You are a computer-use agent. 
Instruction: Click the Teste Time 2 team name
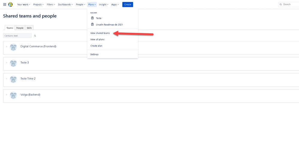pos(28,78)
